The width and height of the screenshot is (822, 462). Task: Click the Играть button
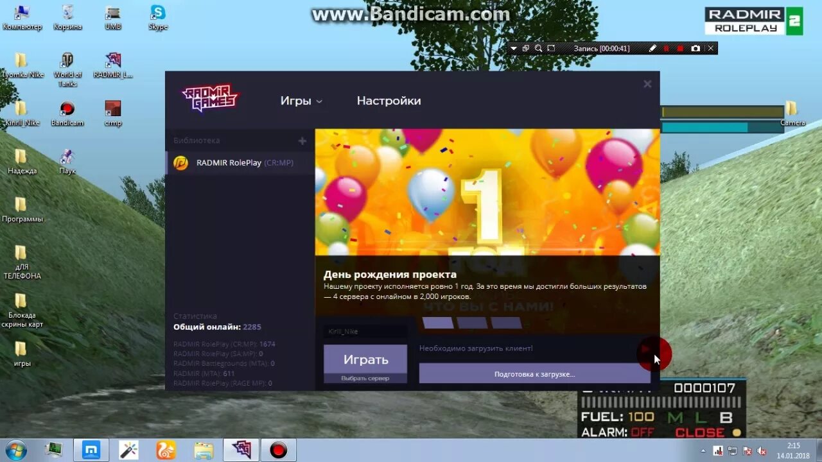[x=365, y=359]
